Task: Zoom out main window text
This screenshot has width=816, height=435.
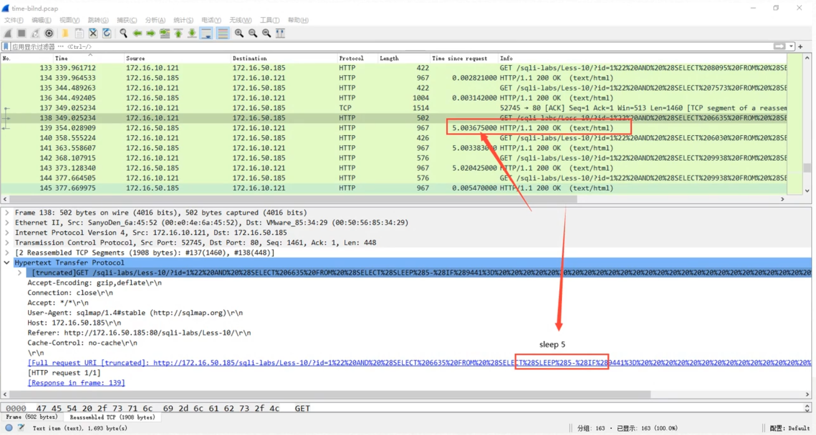Action: point(253,33)
